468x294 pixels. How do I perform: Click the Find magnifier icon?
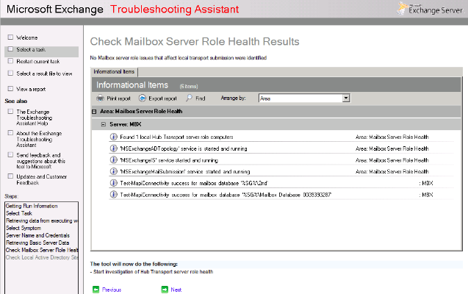click(190, 98)
